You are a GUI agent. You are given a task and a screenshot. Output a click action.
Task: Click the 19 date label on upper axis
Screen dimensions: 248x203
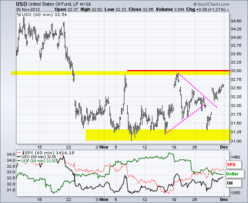174,147
